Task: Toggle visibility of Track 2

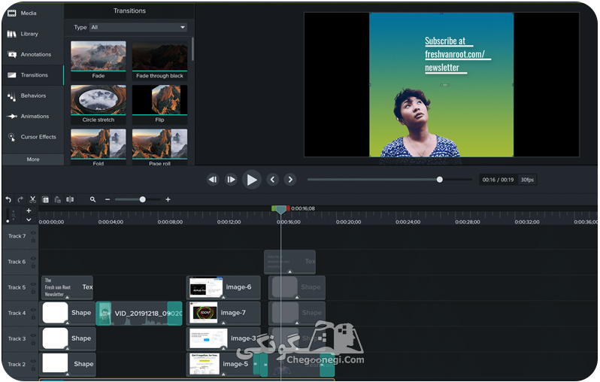Action: click(x=33, y=361)
